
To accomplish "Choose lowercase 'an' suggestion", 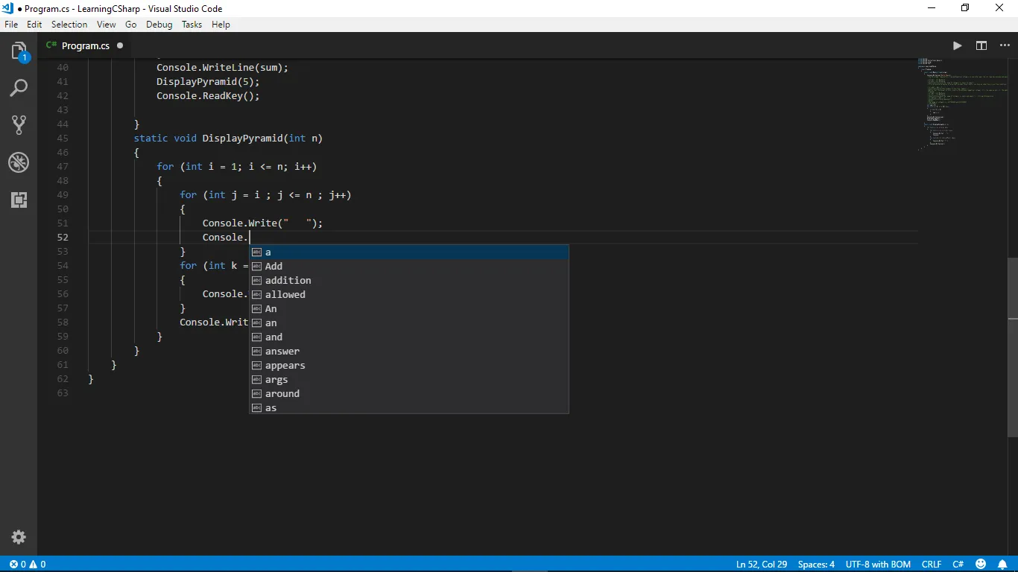I will coord(409,322).
